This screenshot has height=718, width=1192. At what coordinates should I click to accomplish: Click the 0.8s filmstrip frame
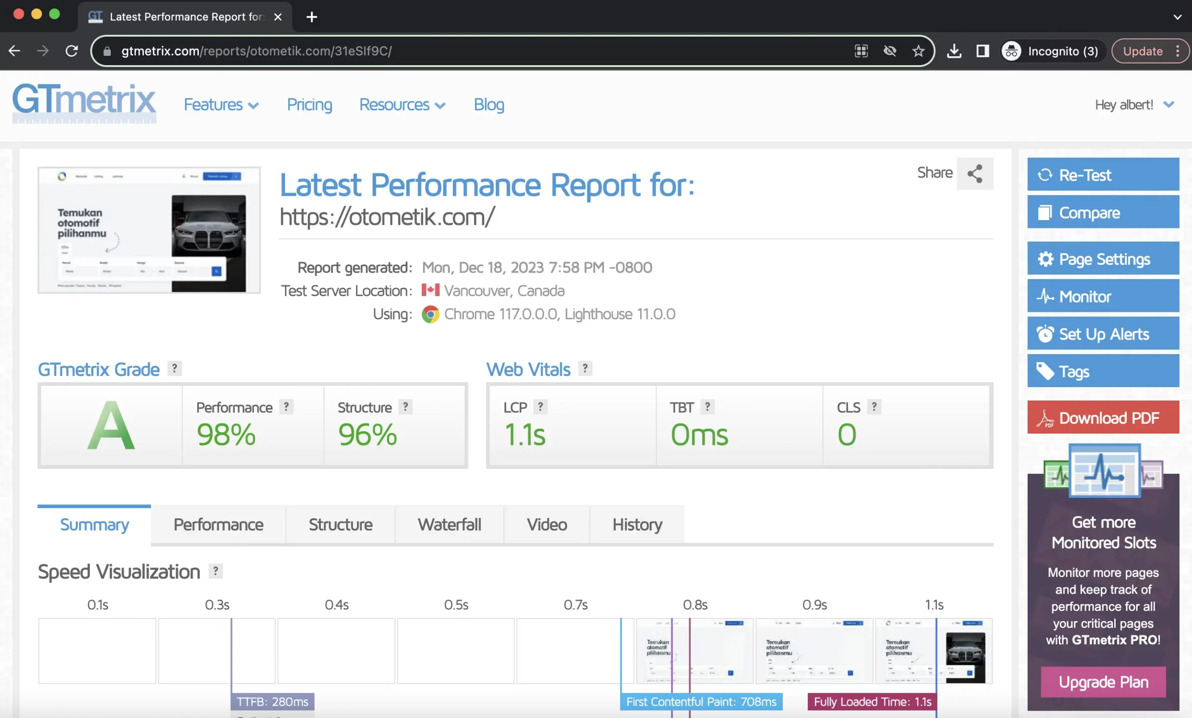pos(695,651)
